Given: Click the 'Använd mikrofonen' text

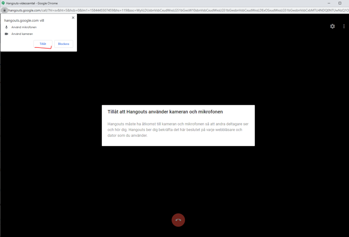Looking at the screenshot, I should (24, 27).
